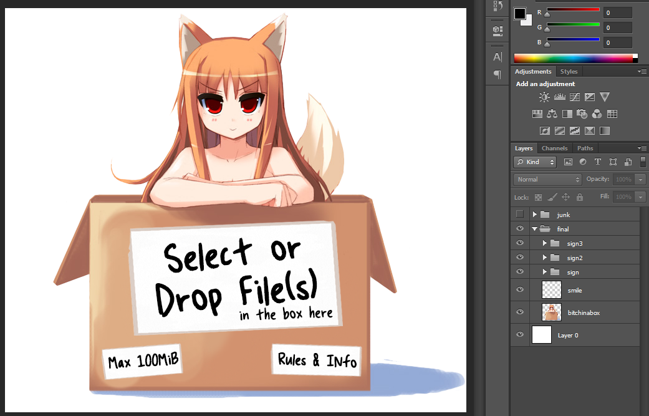Add a Photo Filter adjustment
Screen dimensions: 649x416
pos(582,114)
